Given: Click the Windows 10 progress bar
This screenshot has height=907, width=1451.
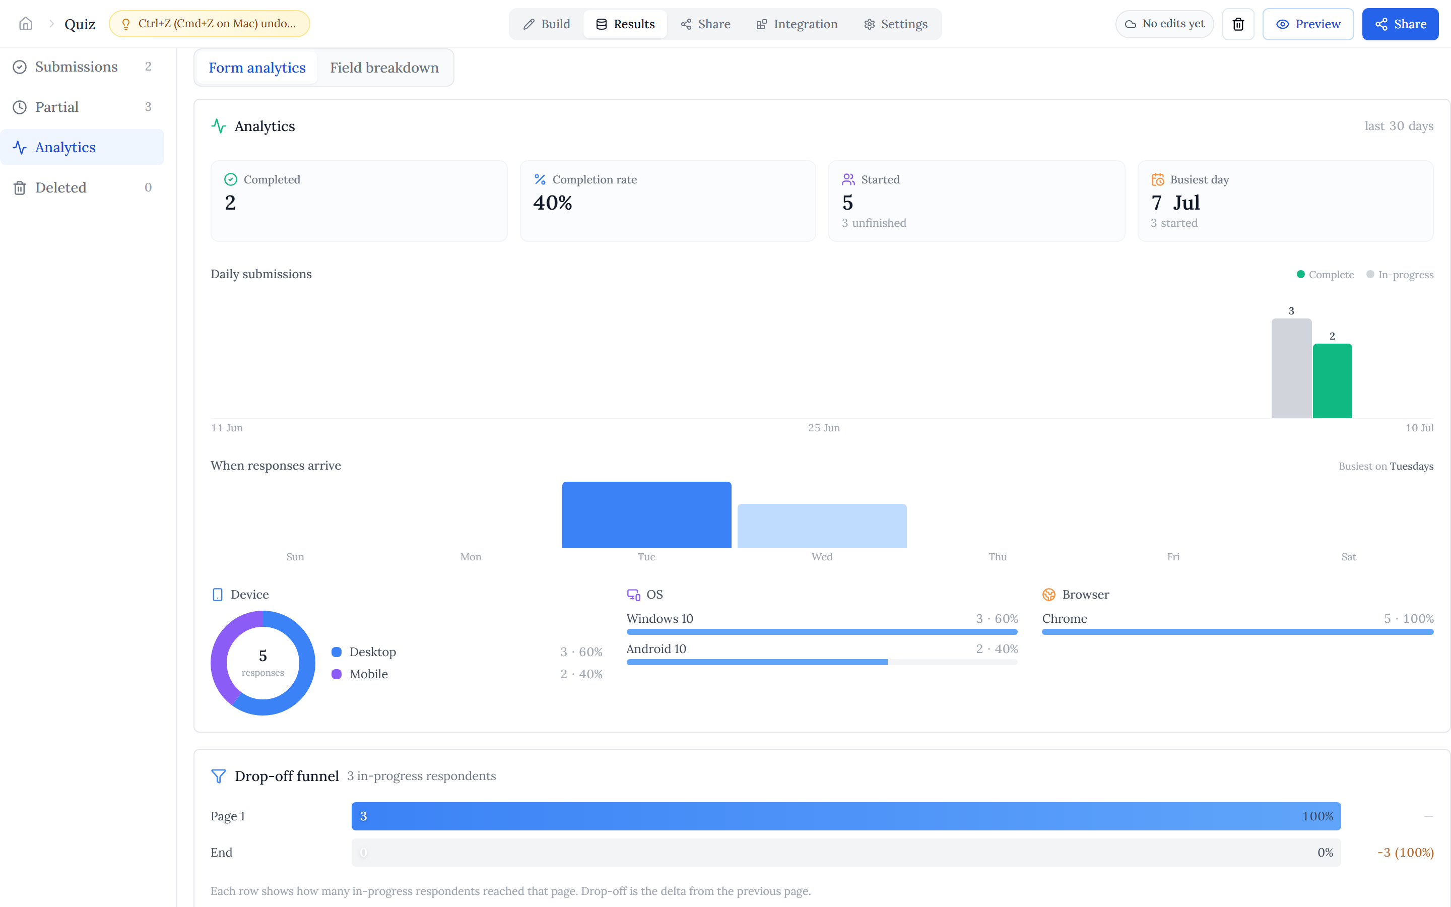Looking at the screenshot, I should click(x=821, y=632).
